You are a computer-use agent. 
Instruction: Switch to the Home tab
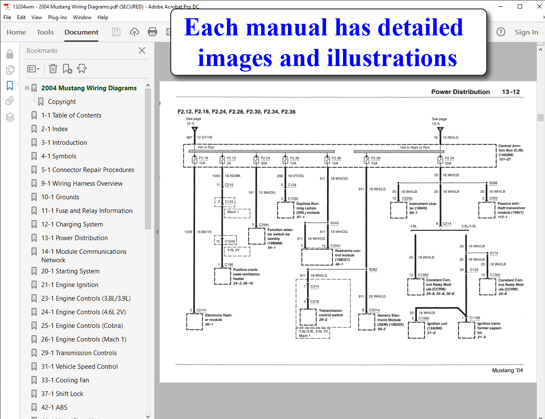pyautogui.click(x=16, y=32)
